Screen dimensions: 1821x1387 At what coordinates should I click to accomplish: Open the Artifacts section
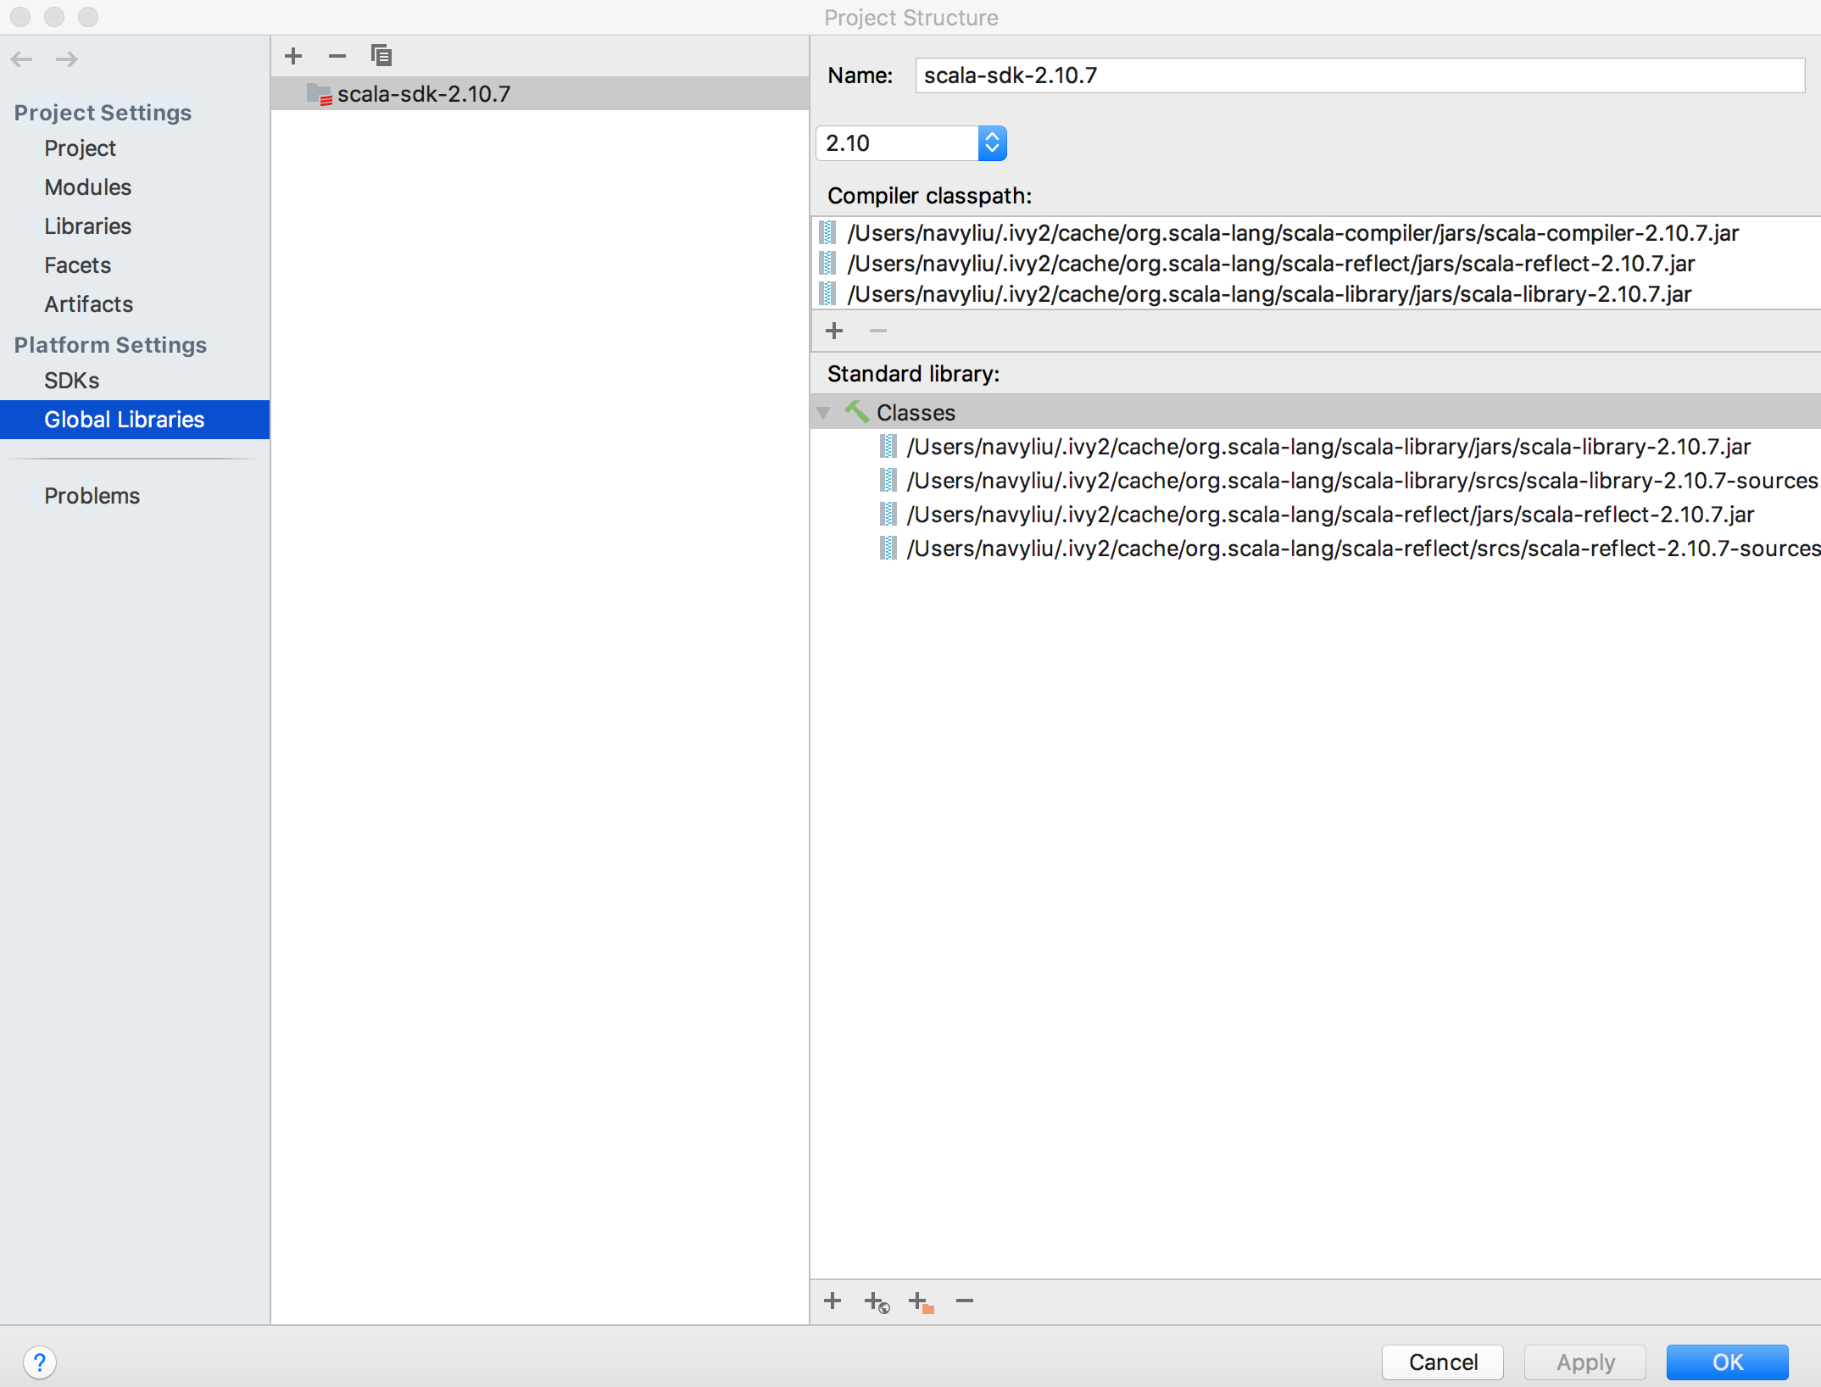coord(89,304)
